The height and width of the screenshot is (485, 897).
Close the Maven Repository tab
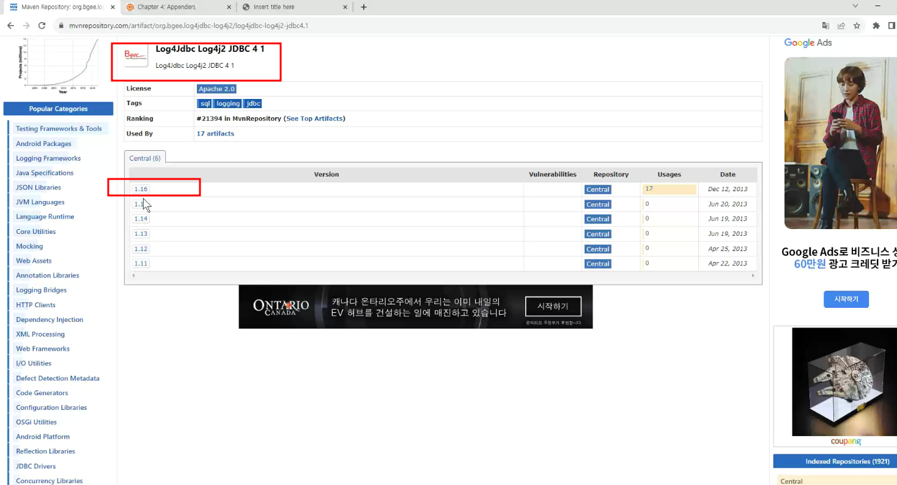coord(113,7)
